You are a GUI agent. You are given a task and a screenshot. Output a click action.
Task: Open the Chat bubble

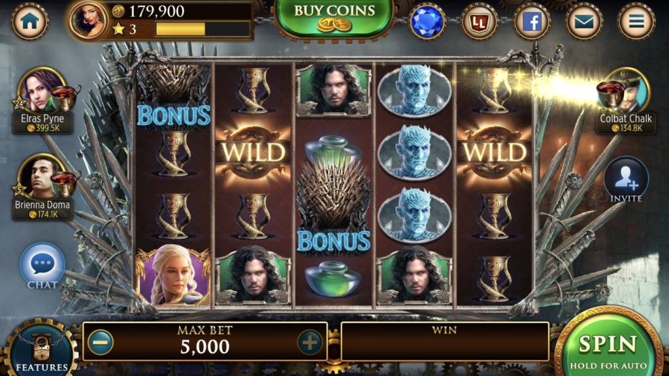(42, 266)
